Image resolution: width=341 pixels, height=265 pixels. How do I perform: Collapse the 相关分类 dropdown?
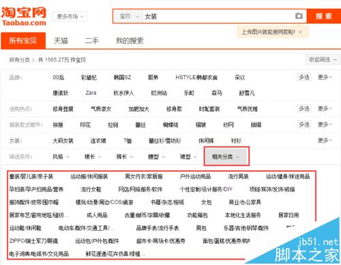(226, 157)
